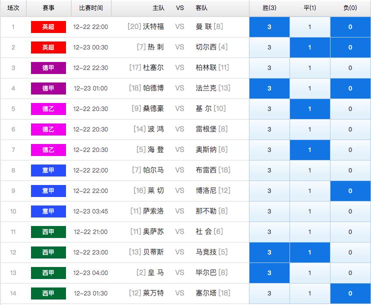The width and height of the screenshot is (371, 305).
Task: Select win (3) for 萨索洛 vs 那不勒
Action: (x=269, y=211)
